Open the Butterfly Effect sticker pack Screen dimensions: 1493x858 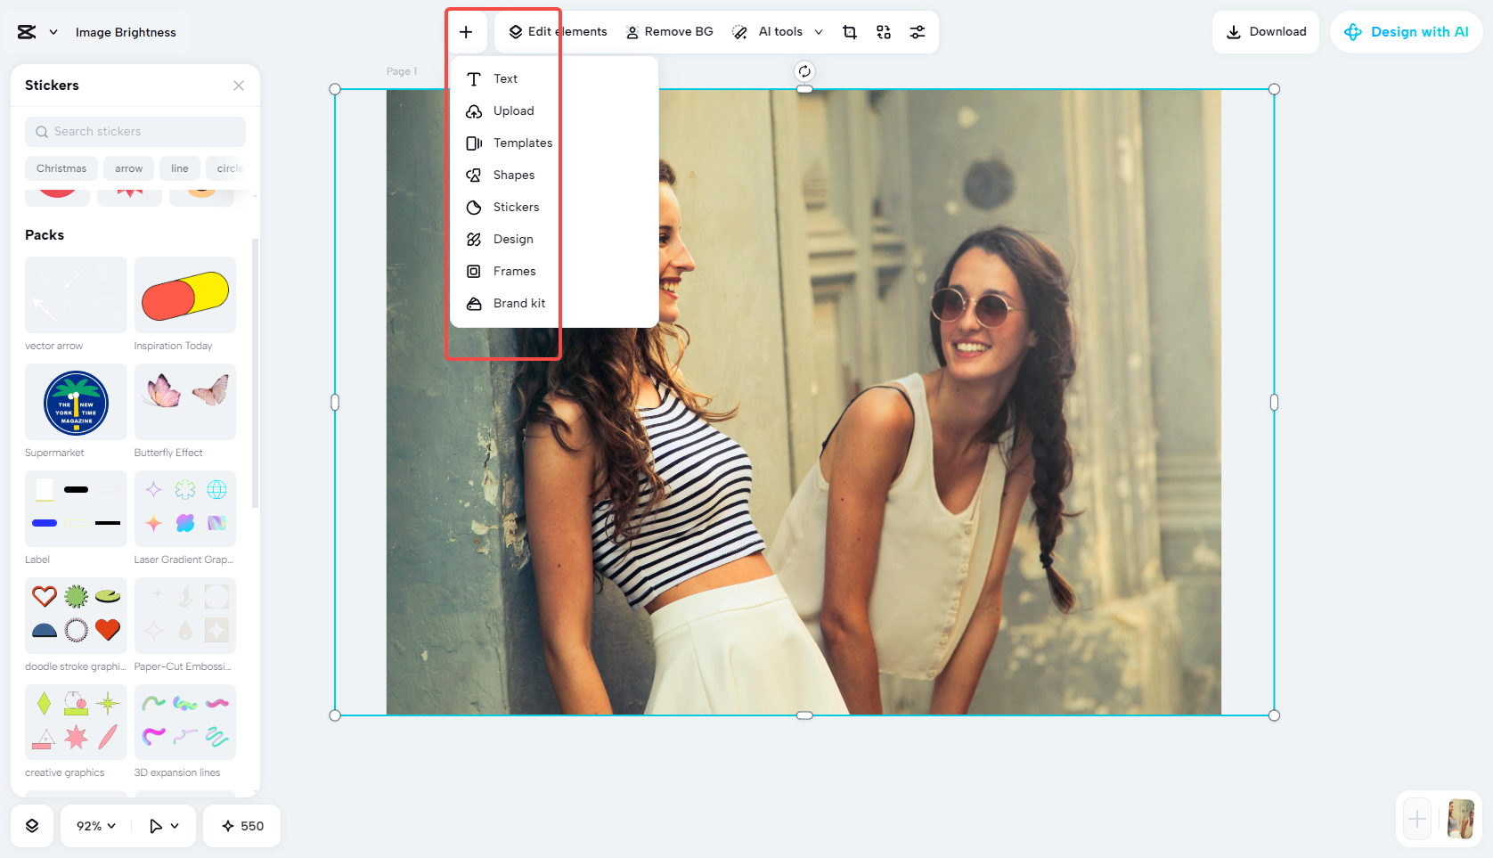(x=184, y=402)
